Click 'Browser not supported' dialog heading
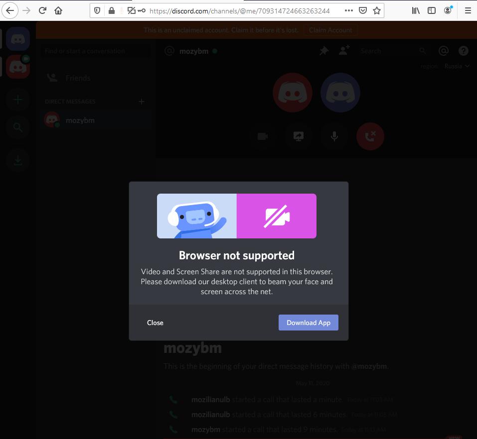Viewport: 477px width, 439px height. [x=237, y=255]
